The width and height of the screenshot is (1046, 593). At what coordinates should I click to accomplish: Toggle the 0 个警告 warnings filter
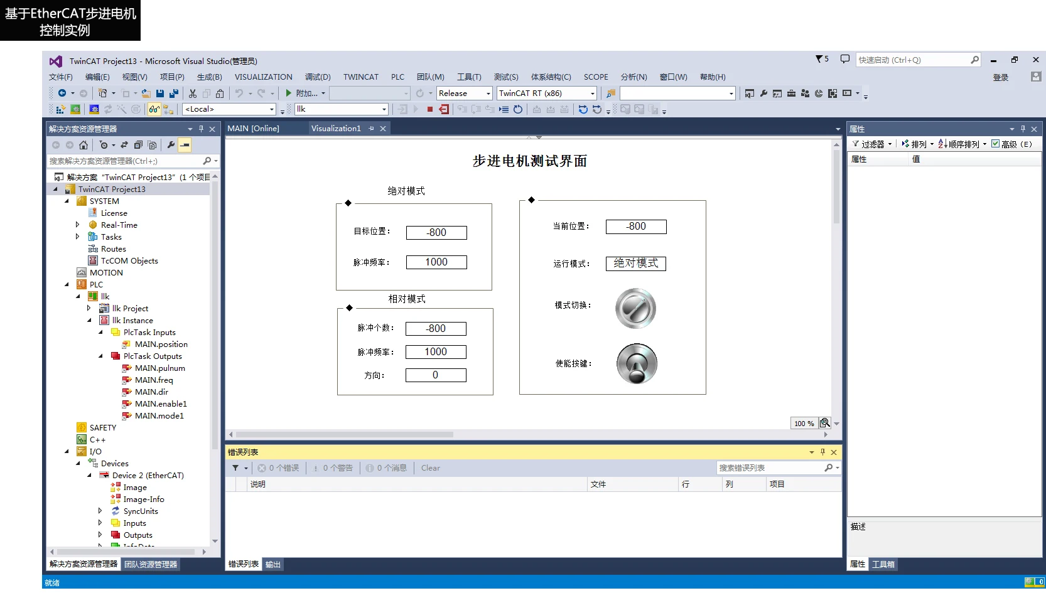coord(333,468)
